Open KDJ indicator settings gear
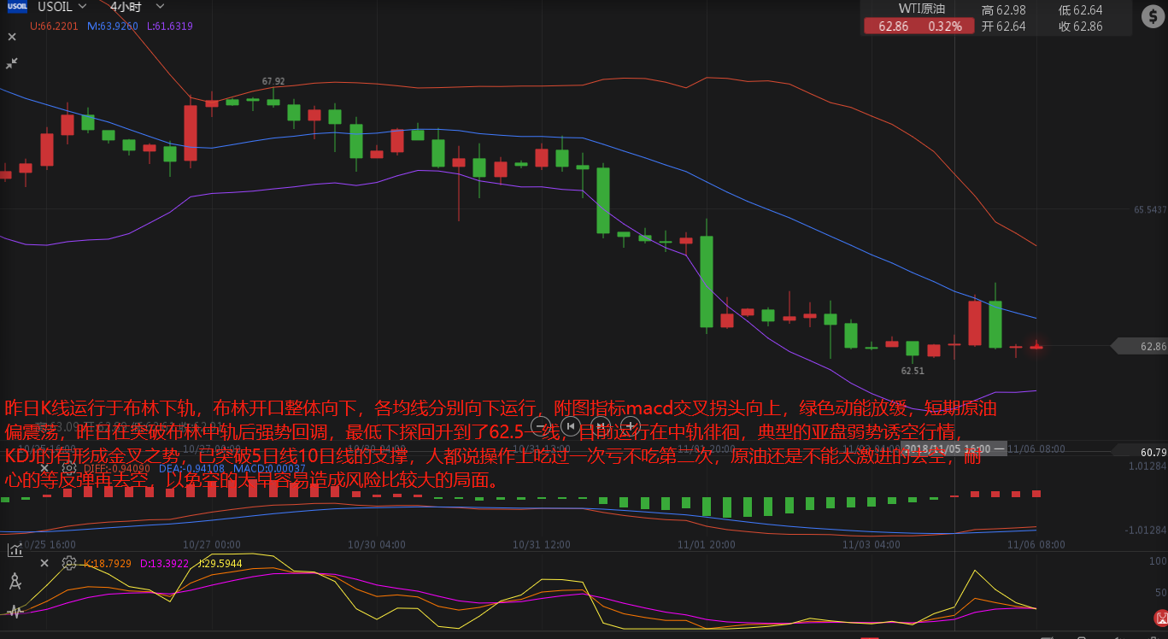 point(68,562)
